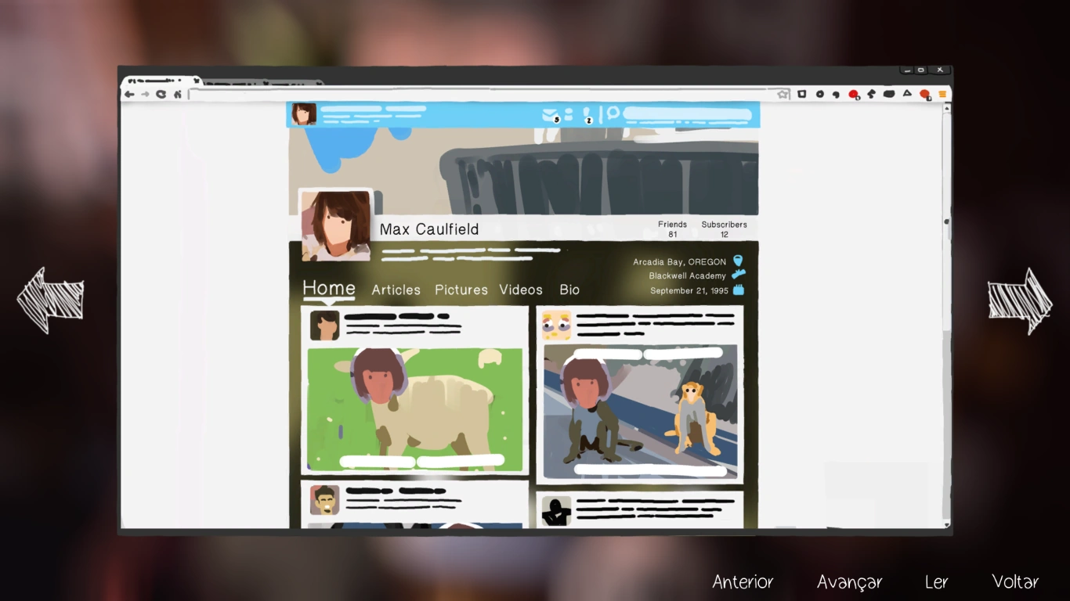This screenshot has width=1070, height=601.
Task: Click the browser's vertical scrollbar
Action: click(x=947, y=315)
